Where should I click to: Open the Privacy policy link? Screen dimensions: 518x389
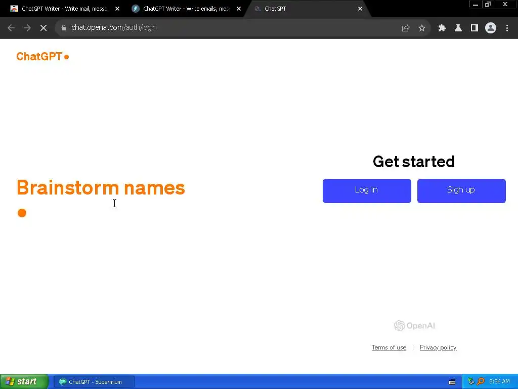point(438,347)
